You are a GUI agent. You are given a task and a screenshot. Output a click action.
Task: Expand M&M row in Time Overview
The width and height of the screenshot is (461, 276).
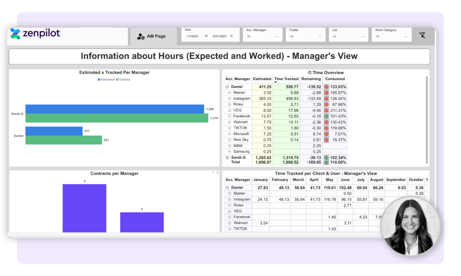230,146
